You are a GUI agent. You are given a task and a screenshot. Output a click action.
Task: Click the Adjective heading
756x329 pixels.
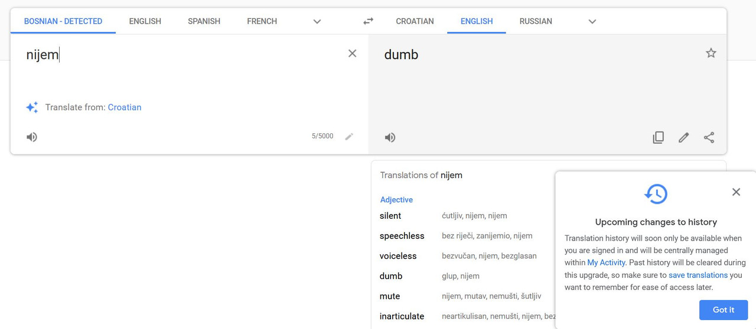396,200
